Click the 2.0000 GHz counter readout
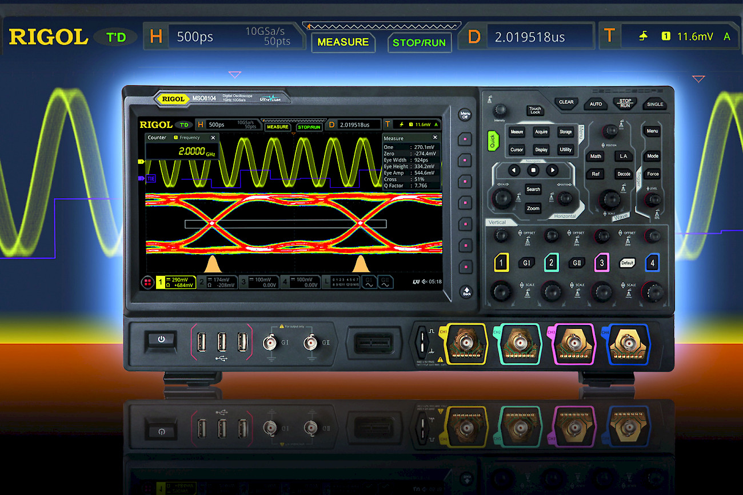The height and width of the screenshot is (495, 743). tap(198, 151)
